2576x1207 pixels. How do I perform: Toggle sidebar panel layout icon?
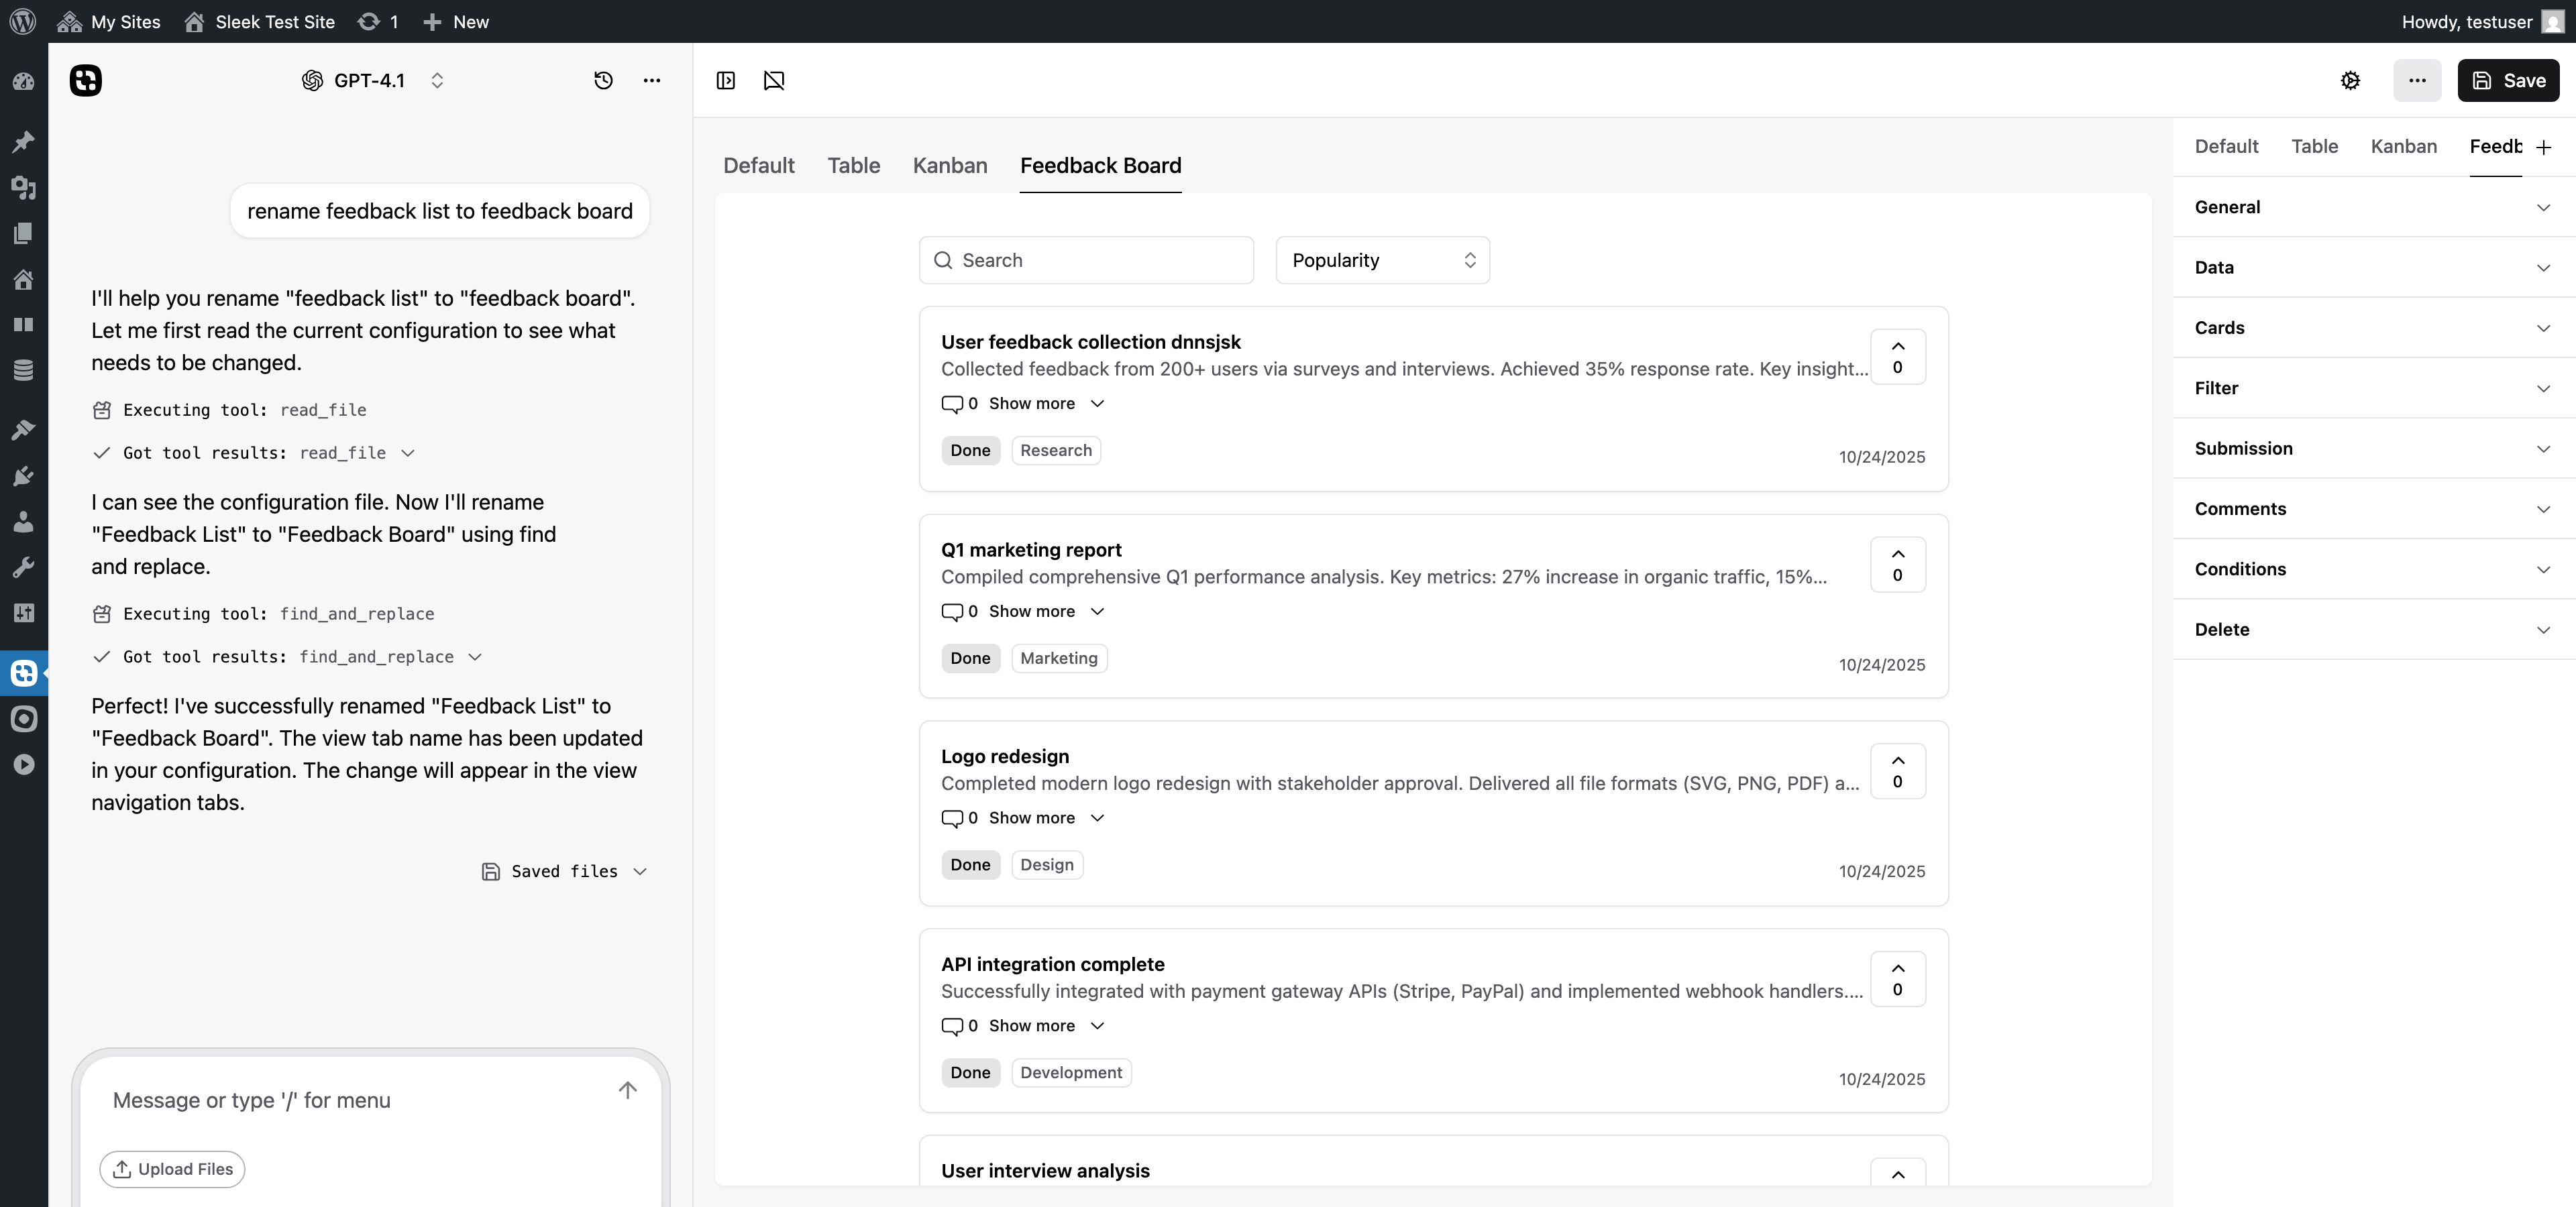[726, 81]
